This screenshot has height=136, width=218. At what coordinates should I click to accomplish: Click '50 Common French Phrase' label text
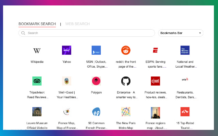click(96, 125)
